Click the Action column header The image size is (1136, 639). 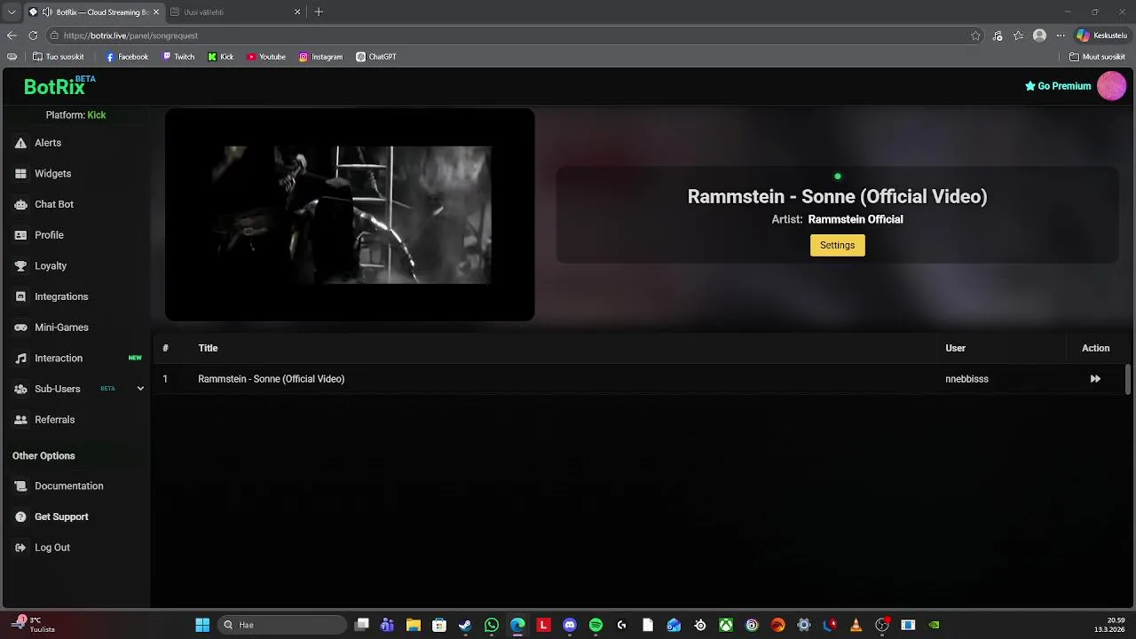point(1095,348)
